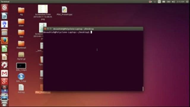Select the Ag.tar.gz archive file
The height and width of the screenshot is (107, 190).
coord(21,56)
